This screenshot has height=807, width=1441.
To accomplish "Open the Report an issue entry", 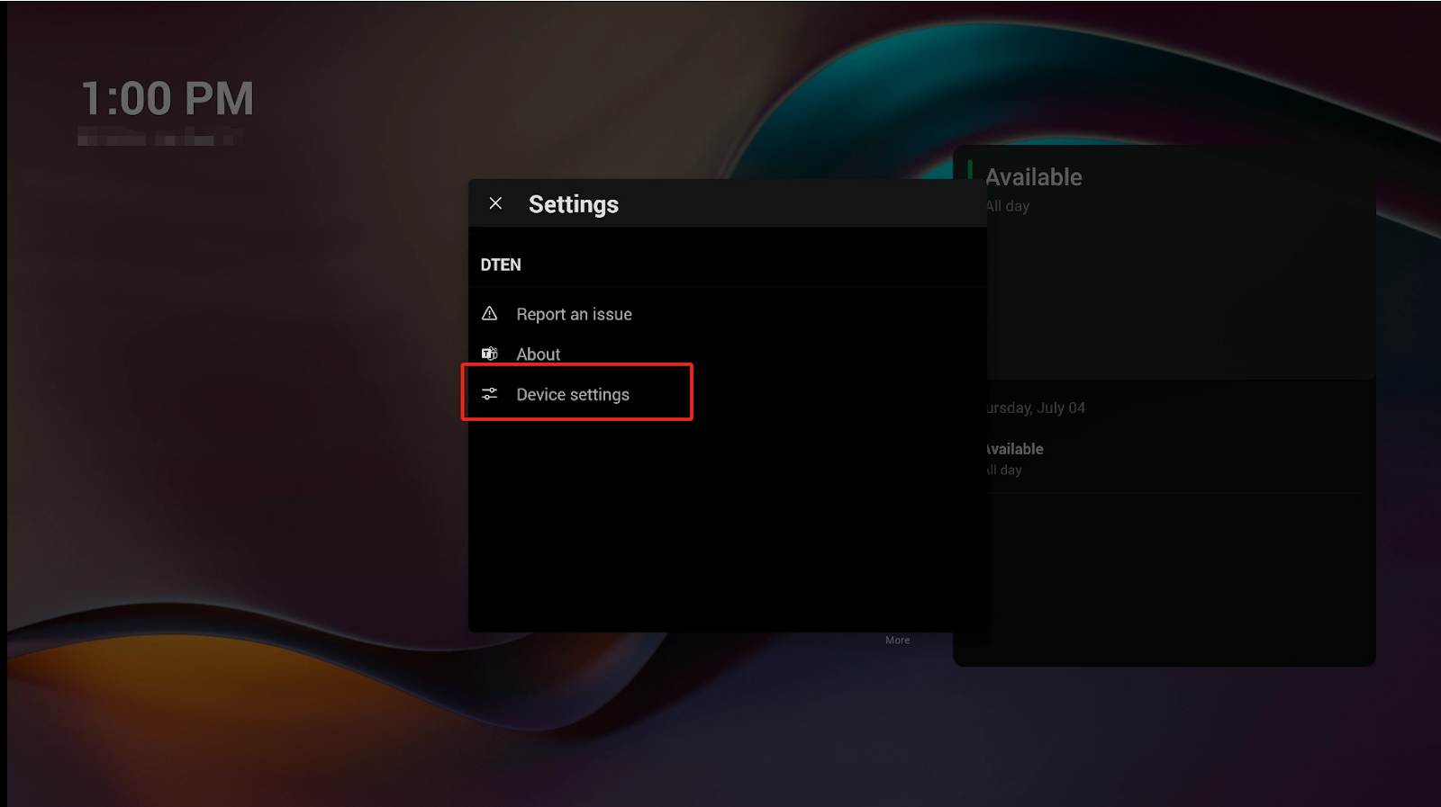I will [574, 314].
